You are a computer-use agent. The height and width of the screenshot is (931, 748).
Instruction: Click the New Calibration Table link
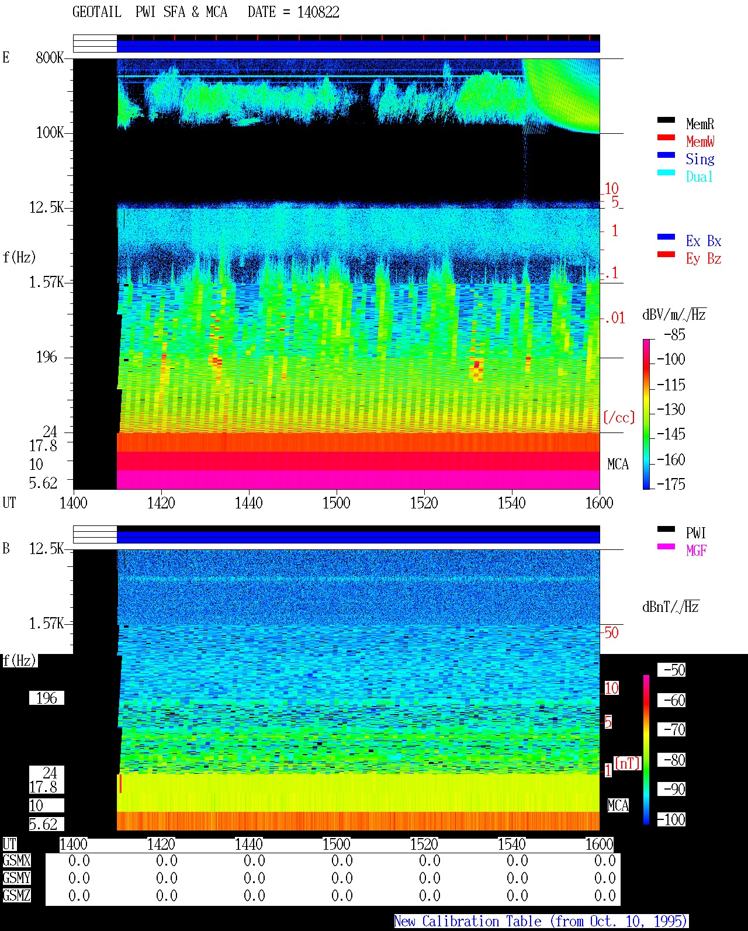click(x=541, y=922)
